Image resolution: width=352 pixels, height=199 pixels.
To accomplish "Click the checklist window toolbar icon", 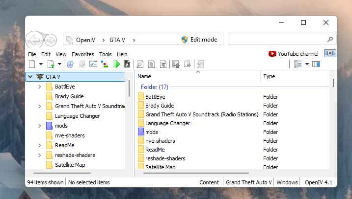I will (x=93, y=64).
